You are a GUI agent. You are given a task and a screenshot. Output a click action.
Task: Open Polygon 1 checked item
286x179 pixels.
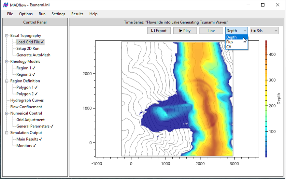point(27,87)
